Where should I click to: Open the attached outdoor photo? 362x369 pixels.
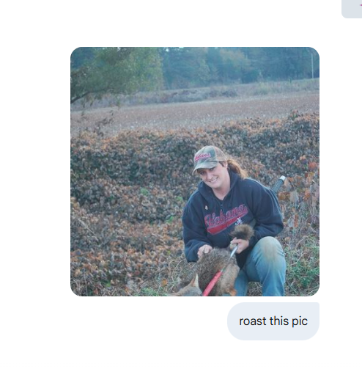195,172
